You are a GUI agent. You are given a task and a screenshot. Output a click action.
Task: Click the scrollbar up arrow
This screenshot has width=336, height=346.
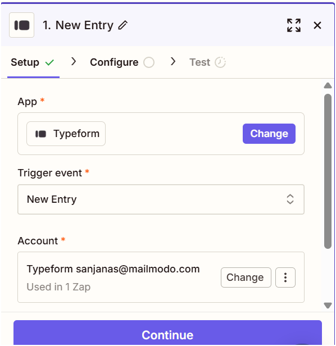click(x=328, y=85)
